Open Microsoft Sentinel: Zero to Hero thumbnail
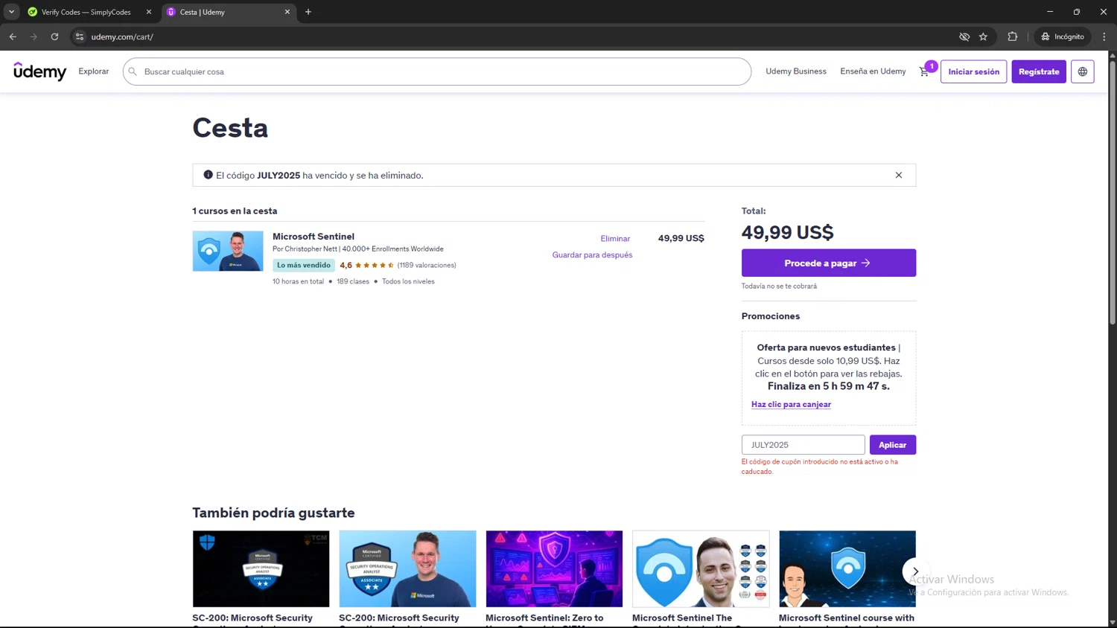The width and height of the screenshot is (1117, 628). tap(554, 568)
